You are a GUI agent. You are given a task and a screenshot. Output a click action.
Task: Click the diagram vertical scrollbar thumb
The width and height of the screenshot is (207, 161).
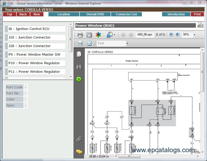(202, 72)
